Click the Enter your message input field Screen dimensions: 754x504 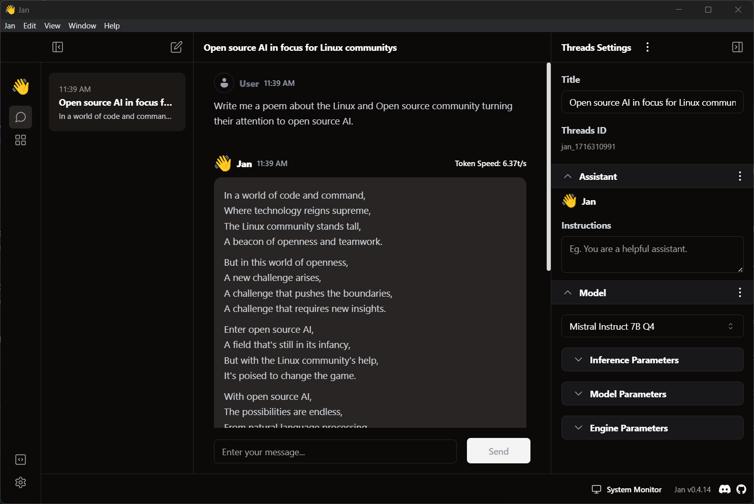(x=335, y=452)
